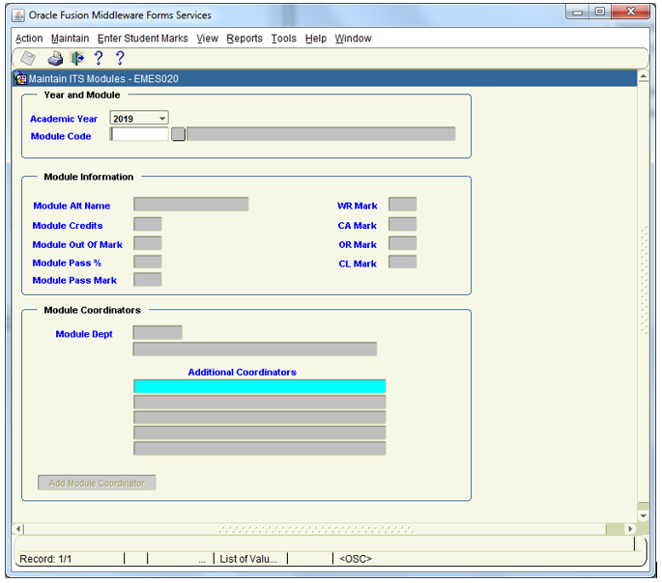Click the Maintain ITS Modules form icon
This screenshot has height=583, width=662.
click(20, 79)
